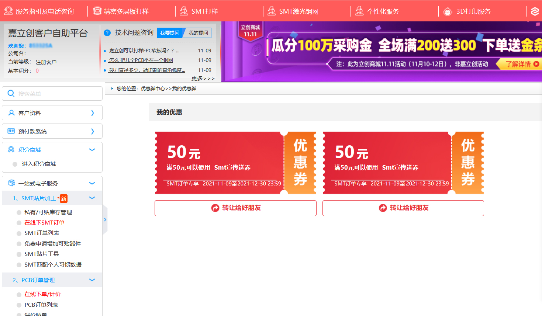Expand the 预付款系统 menu section
542x316 pixels.
point(92,131)
